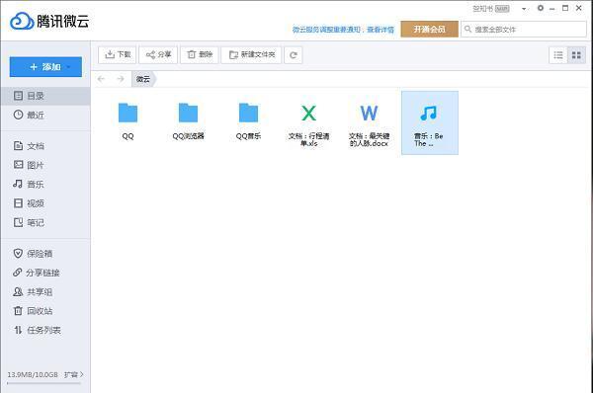593x393 pixels.
Task: Open the settings gear icon
Action: (x=541, y=8)
